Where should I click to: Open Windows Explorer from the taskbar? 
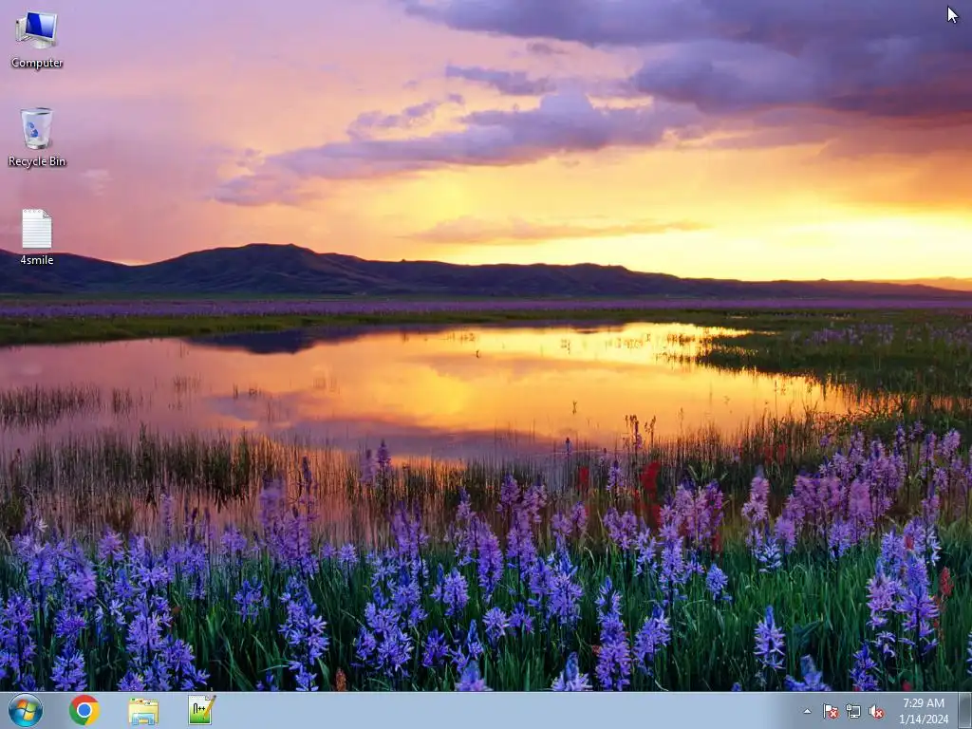[x=143, y=711]
